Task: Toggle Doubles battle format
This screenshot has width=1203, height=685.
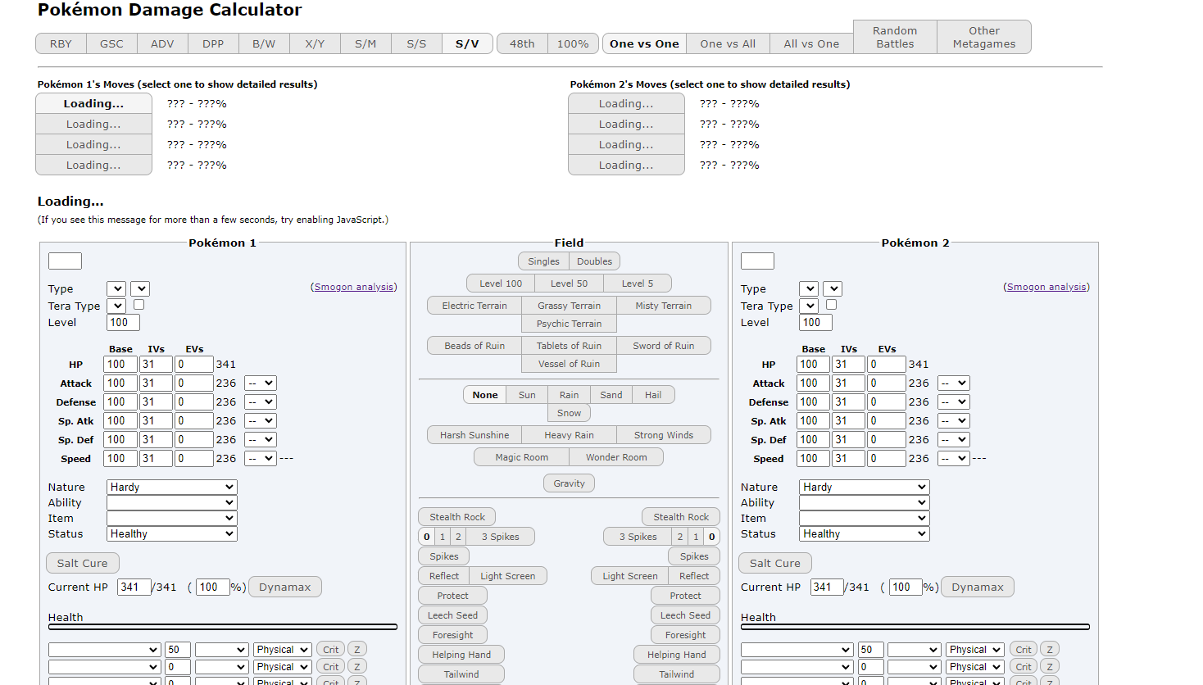Action: pos(594,261)
